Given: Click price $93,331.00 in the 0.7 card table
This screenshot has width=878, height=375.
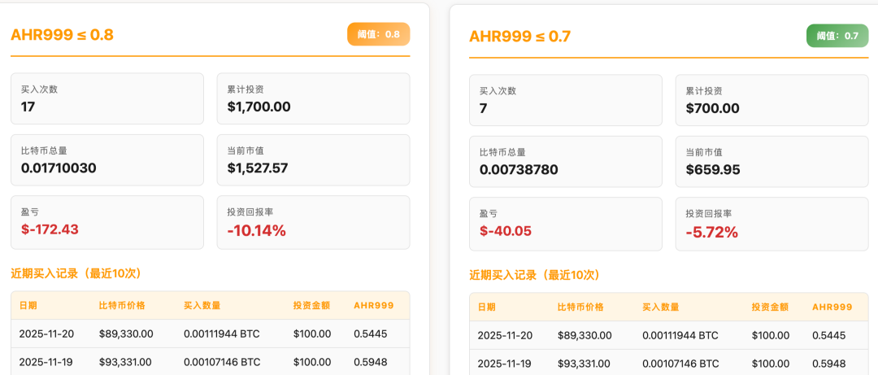Looking at the screenshot, I should point(584,364).
